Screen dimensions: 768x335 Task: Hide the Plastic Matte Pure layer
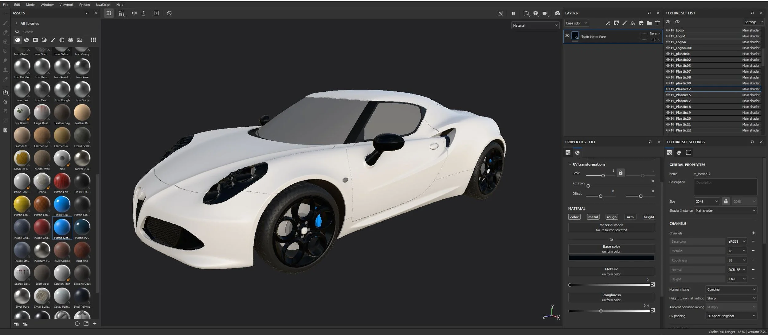point(567,36)
